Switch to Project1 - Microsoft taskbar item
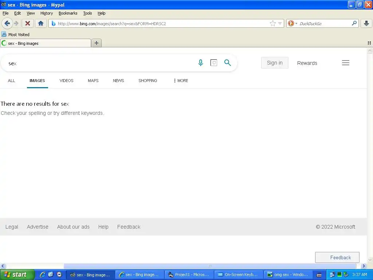 tap(189, 275)
